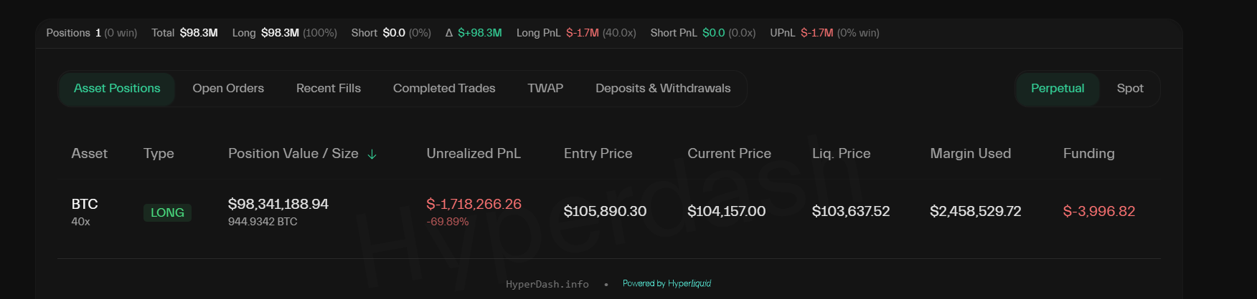
Task: Click the Powered by Hyperliquid link
Action: 667,284
